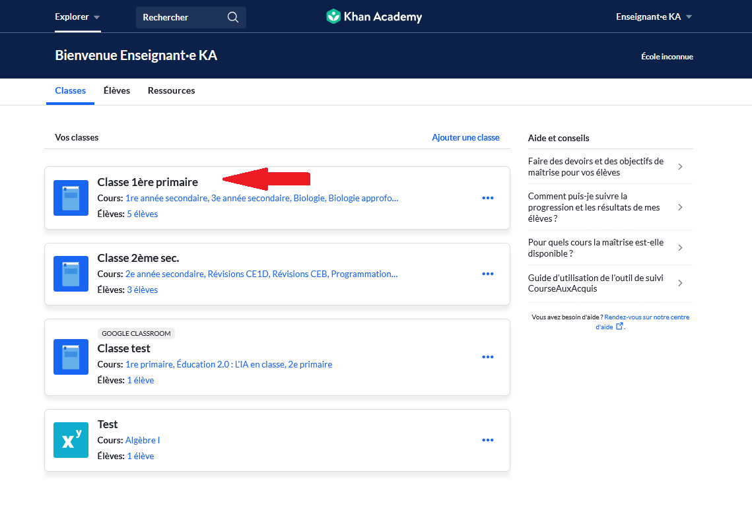752x508 pixels.
Task: Open 'Guide d'utilisation CourseAuxAcquis' help article
Action: tap(611, 283)
